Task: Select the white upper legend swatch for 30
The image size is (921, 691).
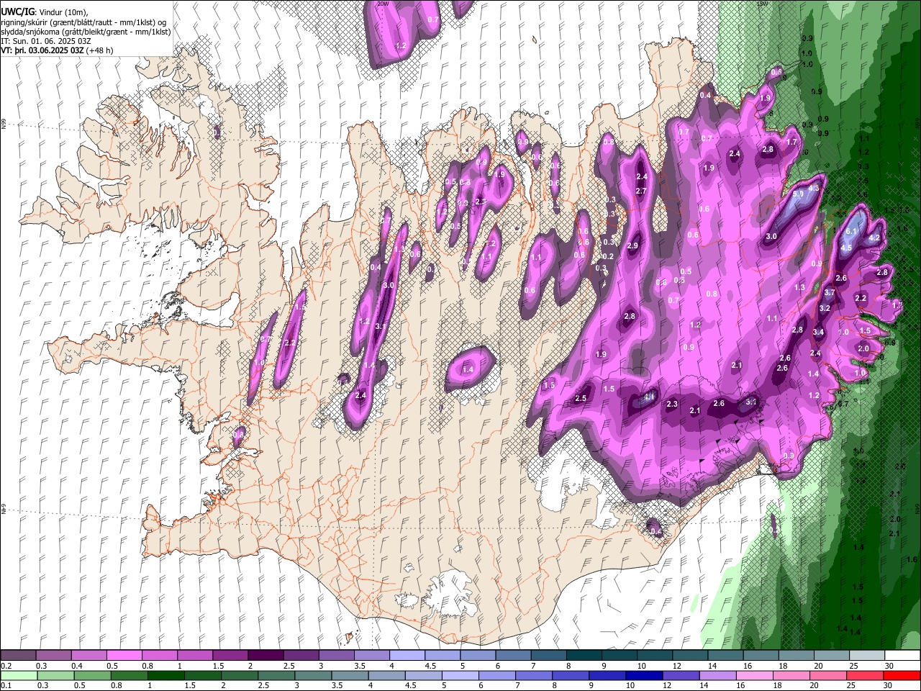Action: click(x=902, y=656)
